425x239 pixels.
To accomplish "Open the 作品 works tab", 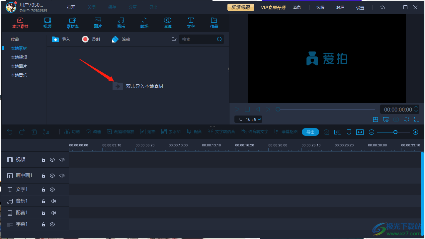I will (214, 23).
